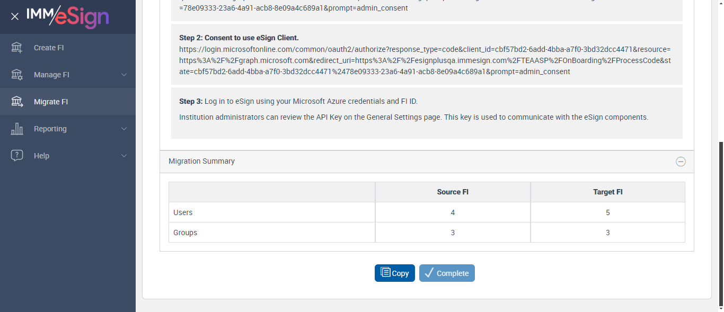Expand the Manage FI submenu chevron
Viewport: 724px width, 312px height.
click(124, 75)
